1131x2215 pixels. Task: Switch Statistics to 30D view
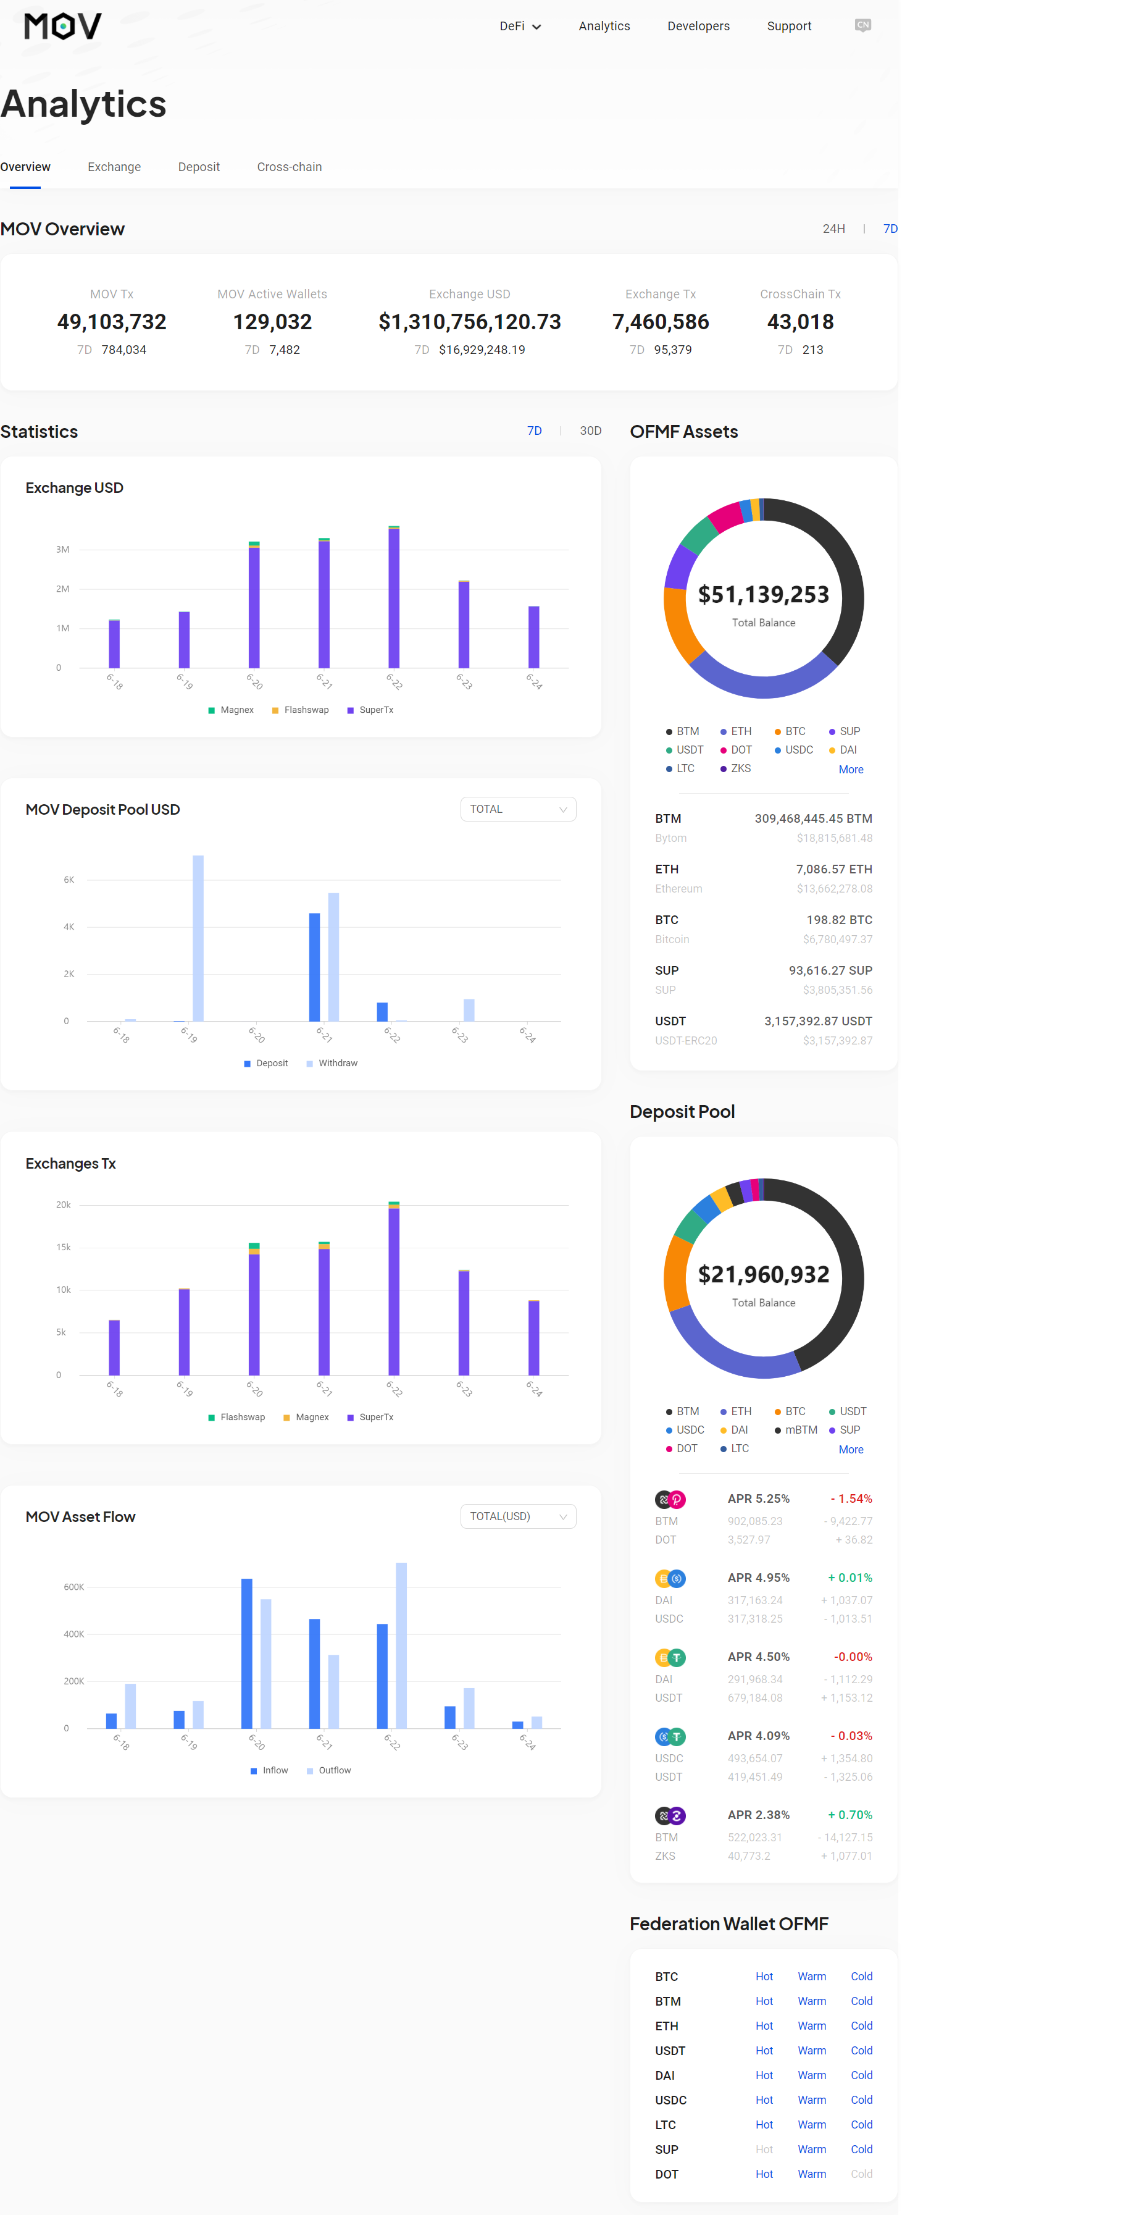coord(590,431)
